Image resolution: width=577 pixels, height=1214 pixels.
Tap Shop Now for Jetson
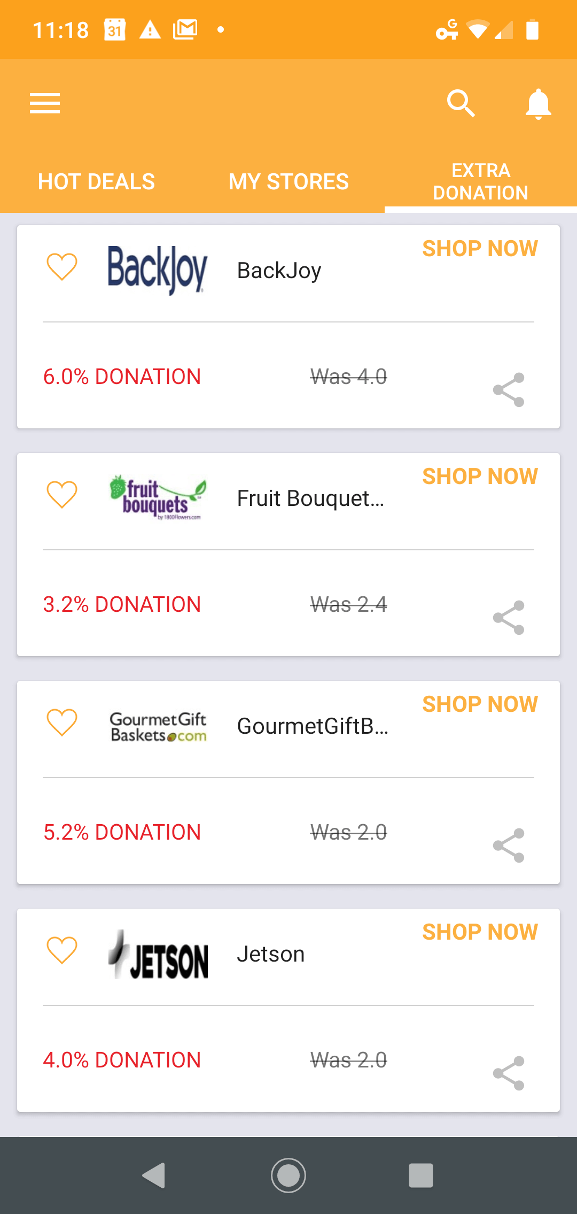coord(480,932)
